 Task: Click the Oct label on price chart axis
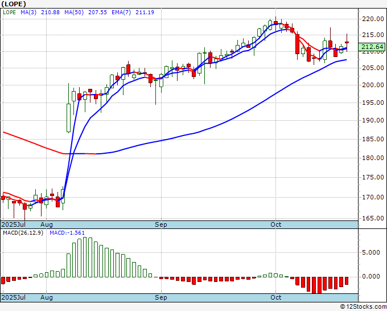(275, 224)
